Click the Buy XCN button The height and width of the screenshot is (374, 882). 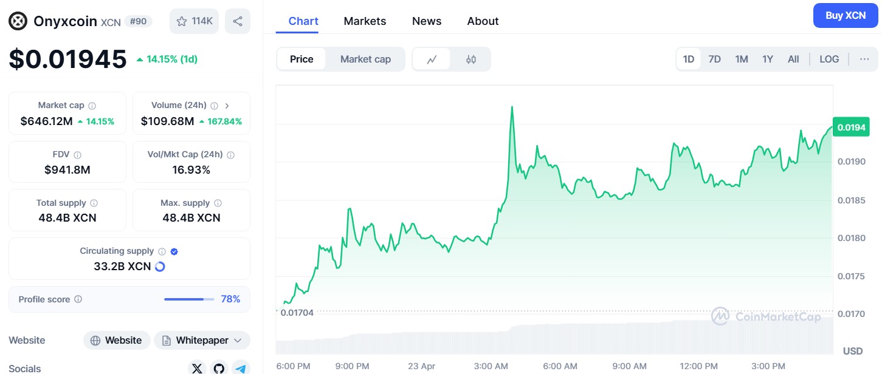[x=845, y=16]
